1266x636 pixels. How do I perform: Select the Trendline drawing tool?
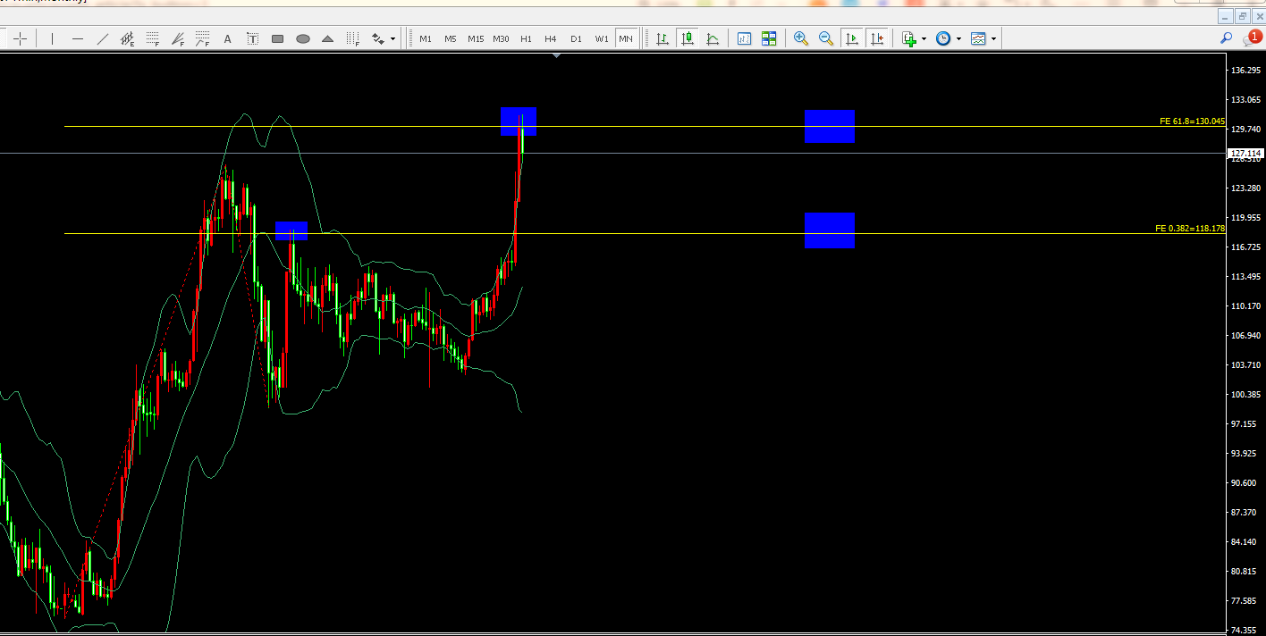click(x=103, y=38)
